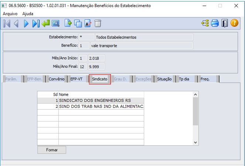245x166 pixels.
Task: Click the Benefício code field
Action: pyautogui.click(x=84, y=46)
